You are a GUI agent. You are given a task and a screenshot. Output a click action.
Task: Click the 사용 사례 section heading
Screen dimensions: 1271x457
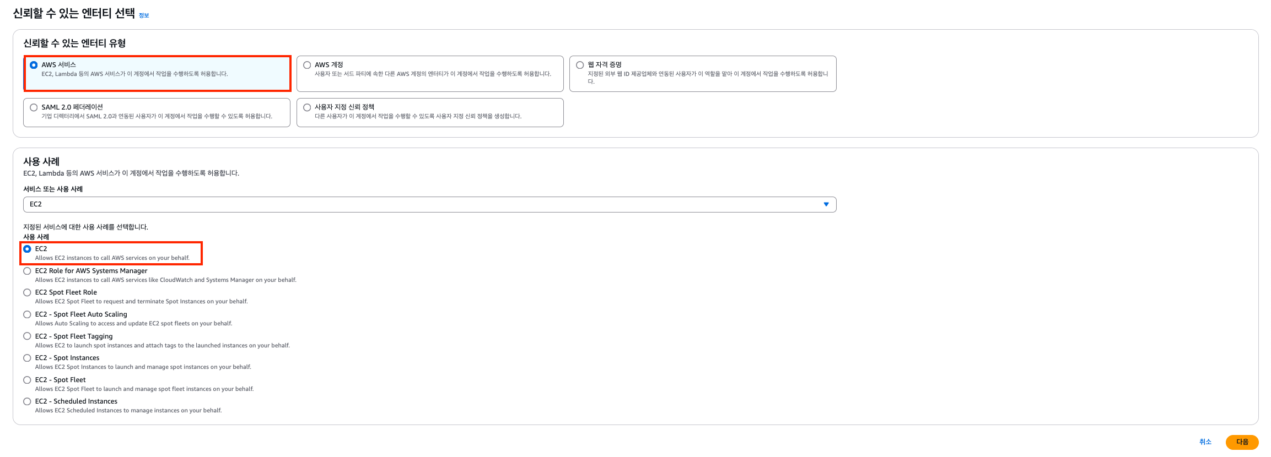pos(41,161)
